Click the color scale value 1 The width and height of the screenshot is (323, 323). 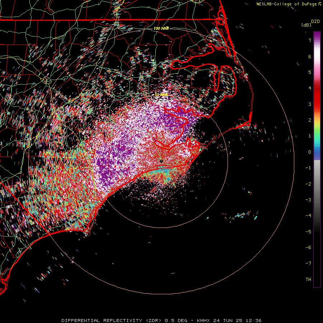click(310, 136)
